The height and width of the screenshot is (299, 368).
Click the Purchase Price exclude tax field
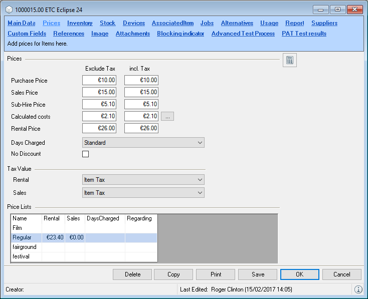click(x=99, y=80)
